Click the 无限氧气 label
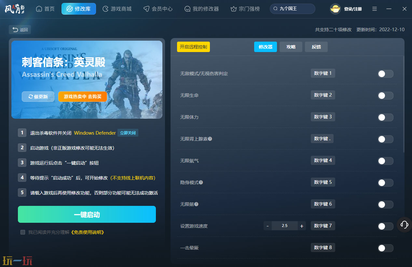The image size is (412, 267). pyautogui.click(x=189, y=161)
